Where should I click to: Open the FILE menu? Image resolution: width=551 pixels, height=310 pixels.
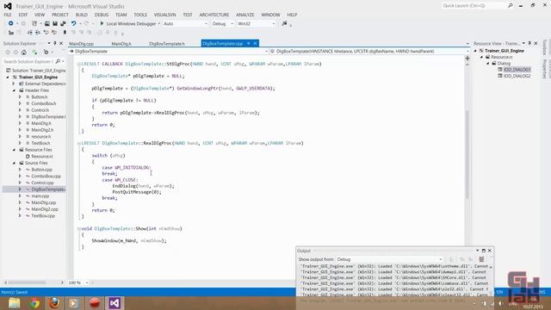(x=8, y=15)
